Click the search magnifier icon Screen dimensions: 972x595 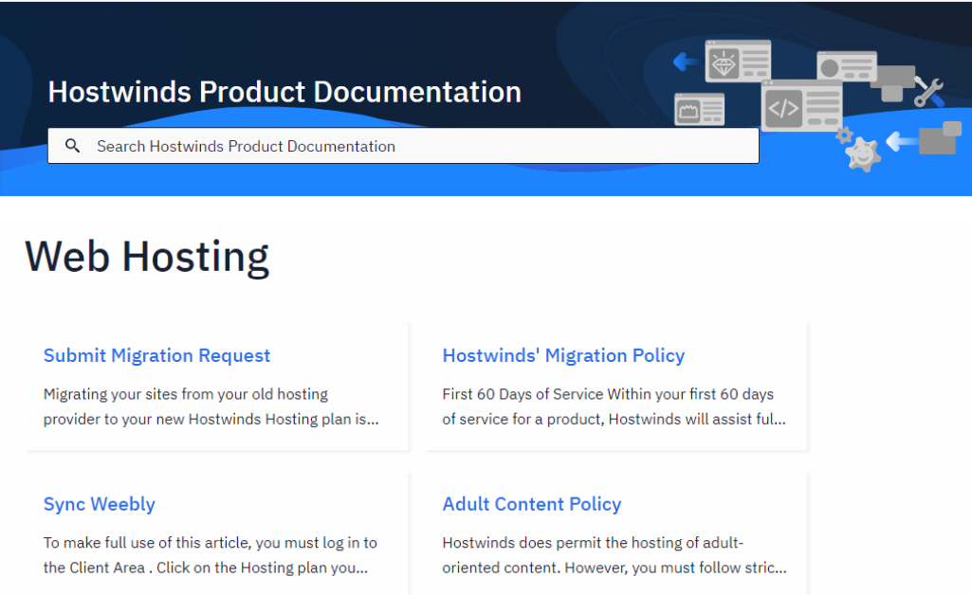[x=72, y=146]
